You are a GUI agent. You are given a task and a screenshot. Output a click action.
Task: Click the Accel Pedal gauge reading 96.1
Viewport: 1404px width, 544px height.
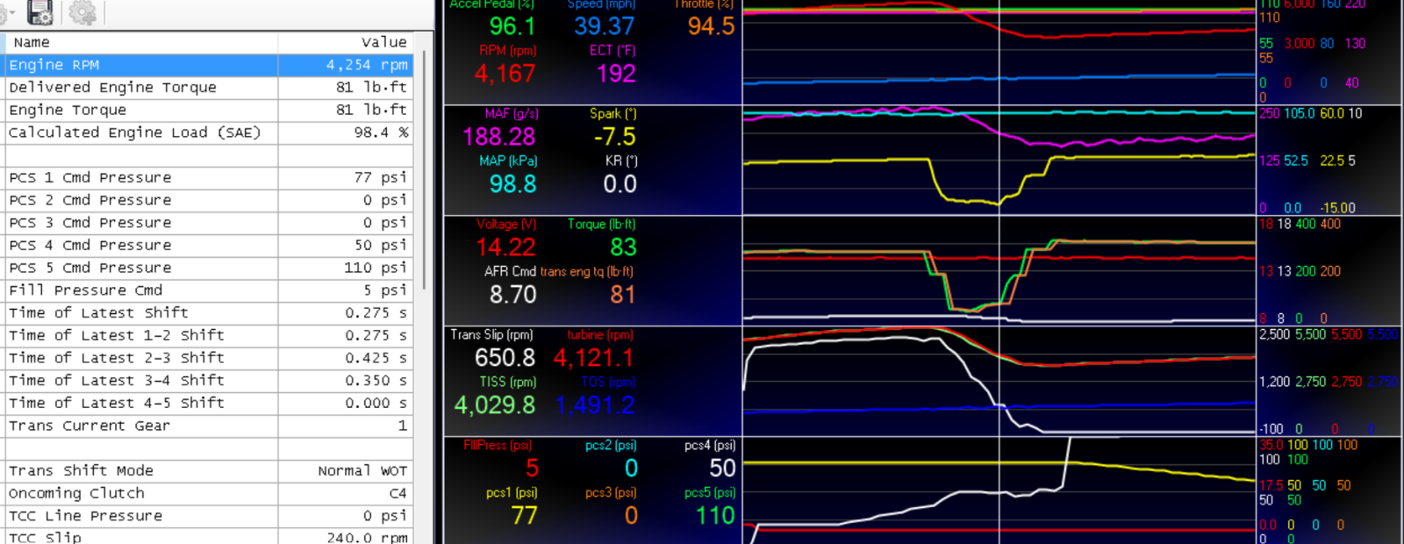(x=512, y=26)
